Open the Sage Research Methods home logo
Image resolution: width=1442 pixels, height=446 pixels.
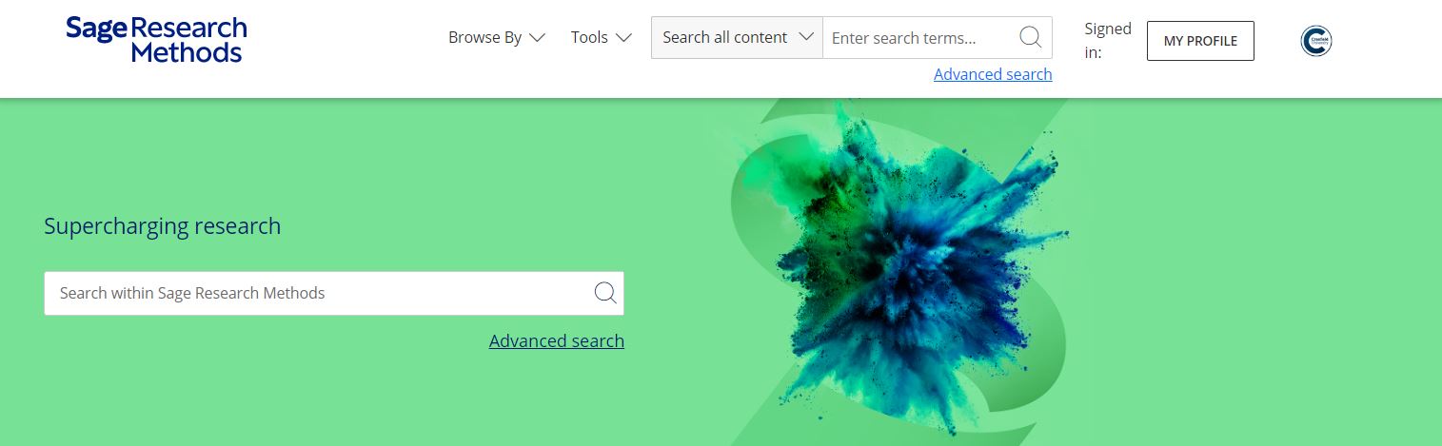click(156, 40)
